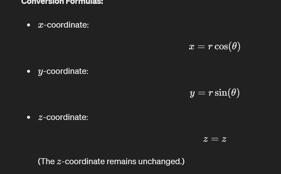The height and width of the screenshot is (174, 281).
Task: Select the "z-coordinate:" list label
Action: [x=63, y=117]
